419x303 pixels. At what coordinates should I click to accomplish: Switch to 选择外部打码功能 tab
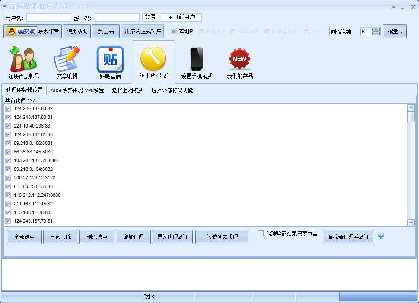coord(172,90)
